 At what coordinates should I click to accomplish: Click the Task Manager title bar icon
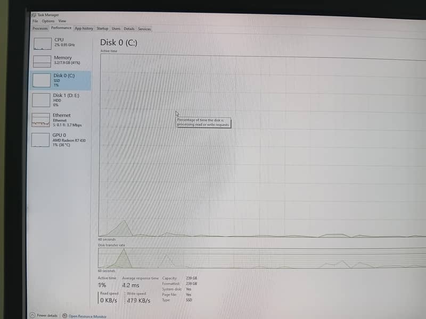tap(34, 15)
